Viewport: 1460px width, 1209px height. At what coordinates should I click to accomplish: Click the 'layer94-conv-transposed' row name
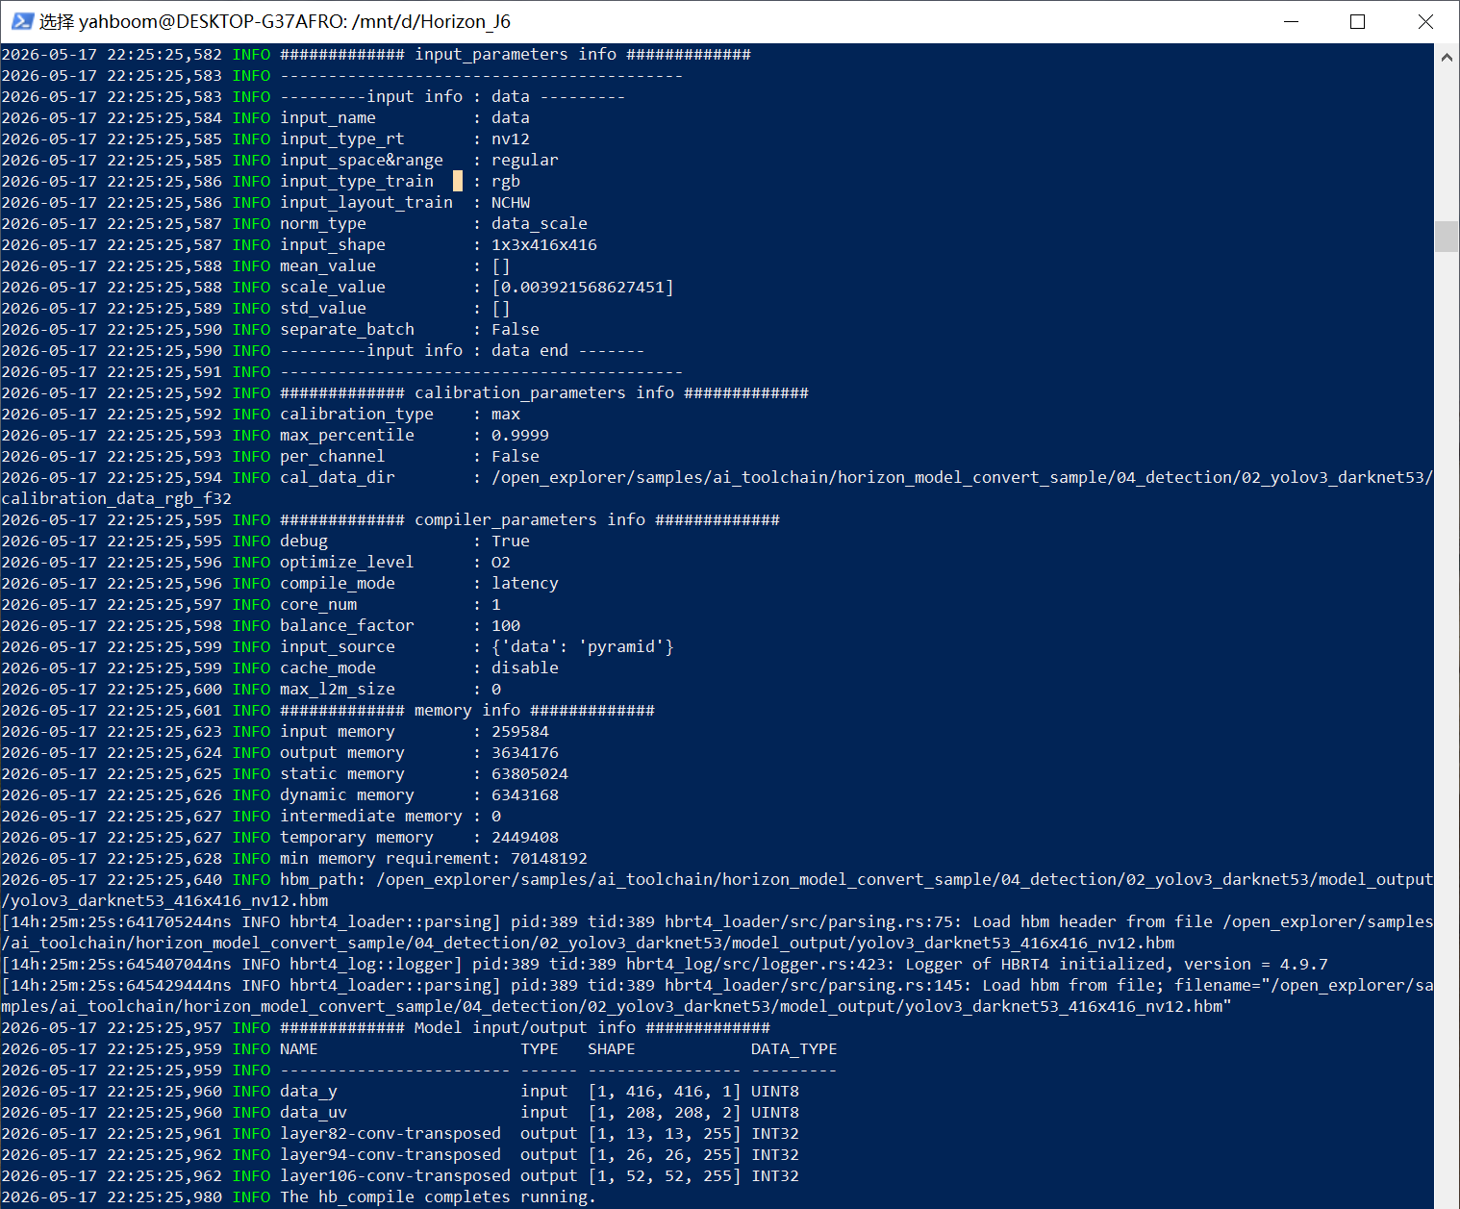(x=390, y=1154)
